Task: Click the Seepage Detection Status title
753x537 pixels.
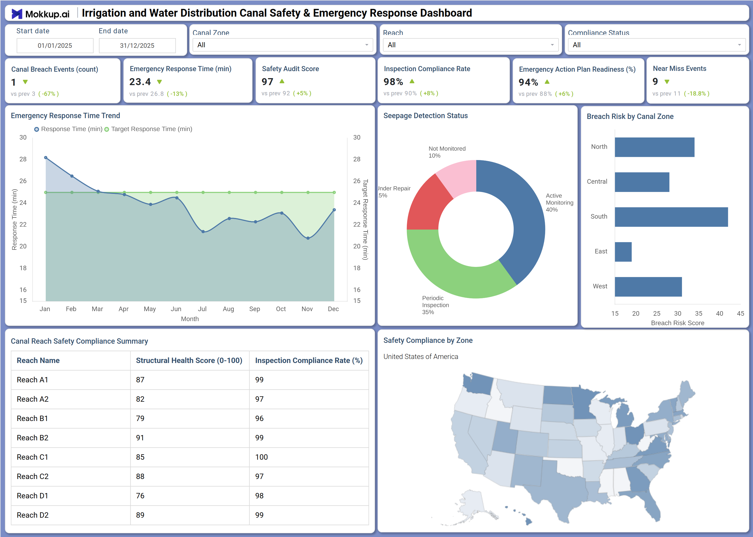Action: pos(425,116)
